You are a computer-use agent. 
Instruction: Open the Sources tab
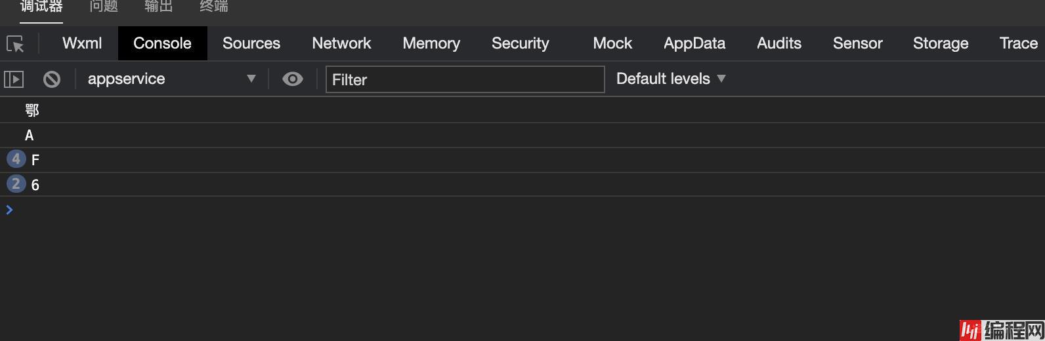pyautogui.click(x=251, y=43)
